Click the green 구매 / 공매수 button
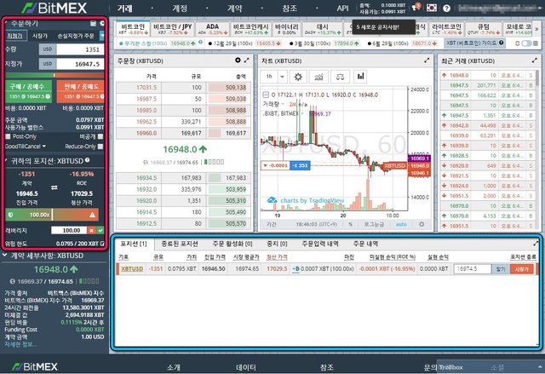This screenshot has width=545, height=374. 29,91
